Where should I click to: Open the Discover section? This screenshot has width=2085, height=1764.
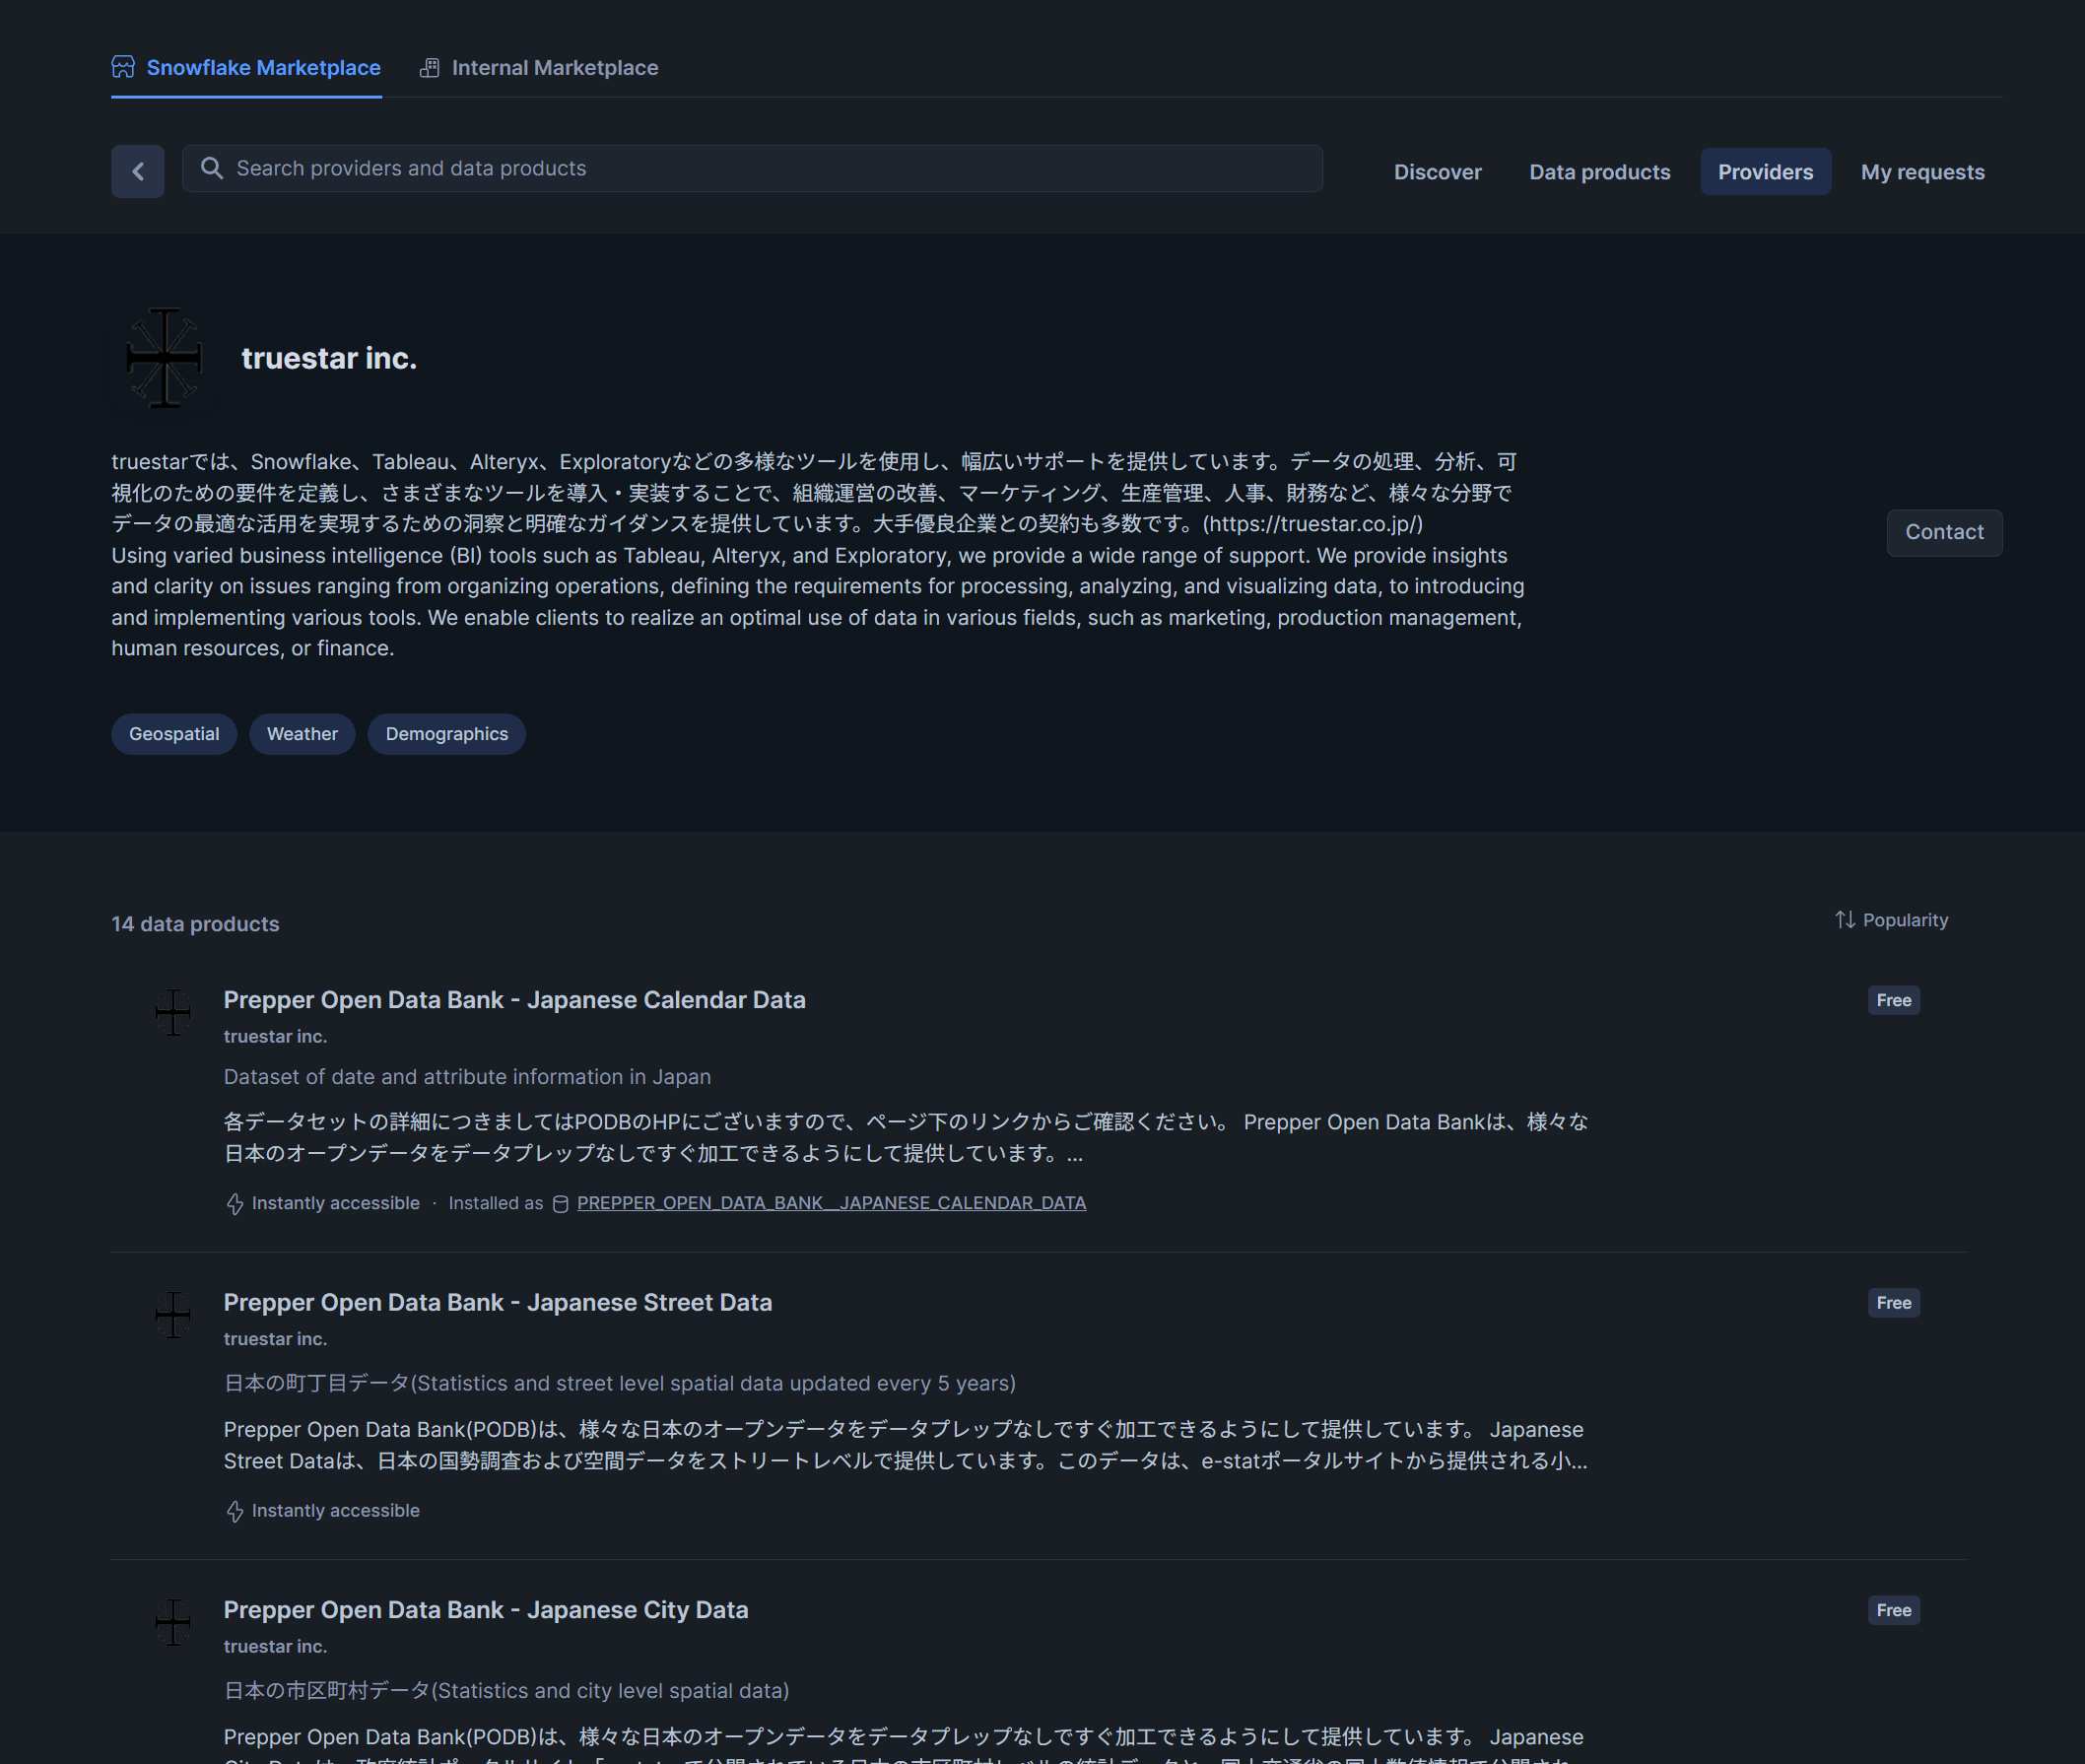coord(1437,172)
